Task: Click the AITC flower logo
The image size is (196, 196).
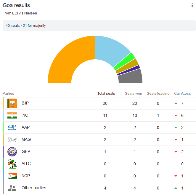Action: [12, 164]
